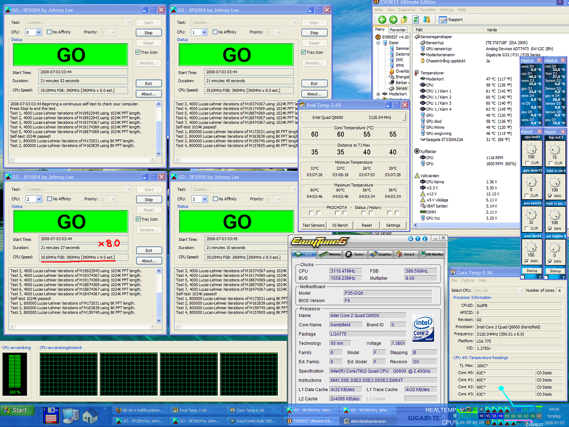Select the Sensor node in EVEREST tree

(x=398, y=88)
